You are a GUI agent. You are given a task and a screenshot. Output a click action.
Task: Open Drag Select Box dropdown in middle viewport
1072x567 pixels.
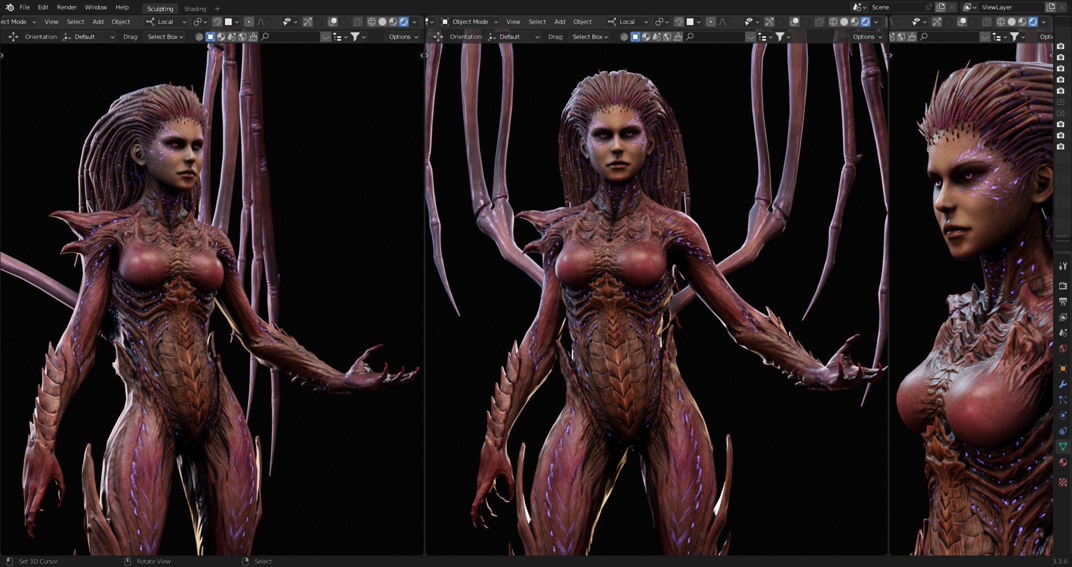pos(590,37)
